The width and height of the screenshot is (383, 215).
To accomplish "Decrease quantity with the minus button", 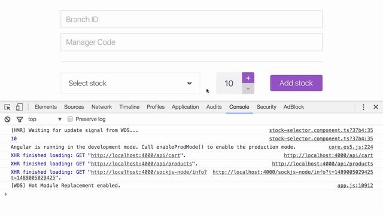I will pos(248,89).
